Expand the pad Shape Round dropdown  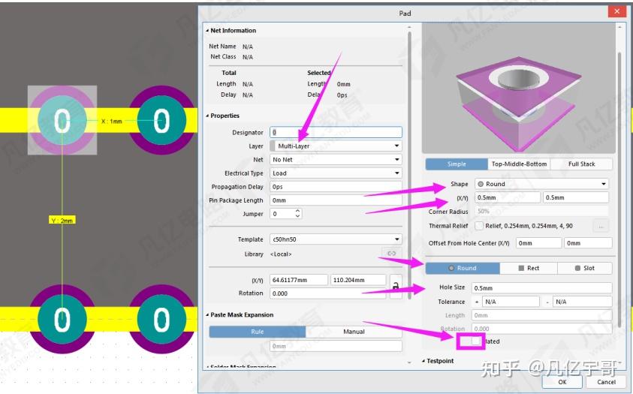coord(541,184)
